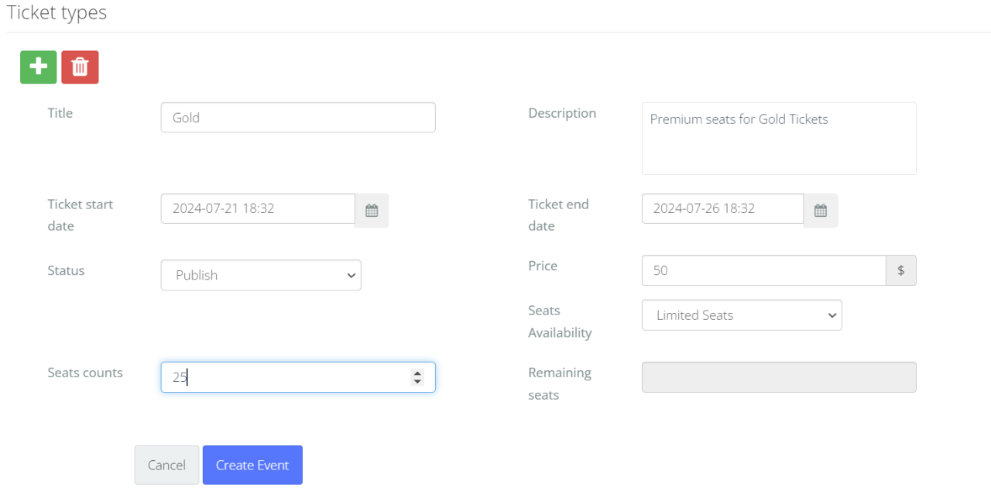Viewport: 991px width, 488px height.
Task: Click the Ticket types section heading
Action: tap(57, 13)
